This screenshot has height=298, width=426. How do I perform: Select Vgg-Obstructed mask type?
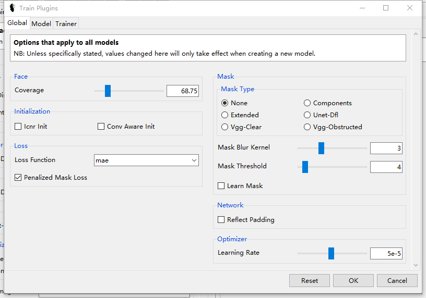click(x=307, y=127)
